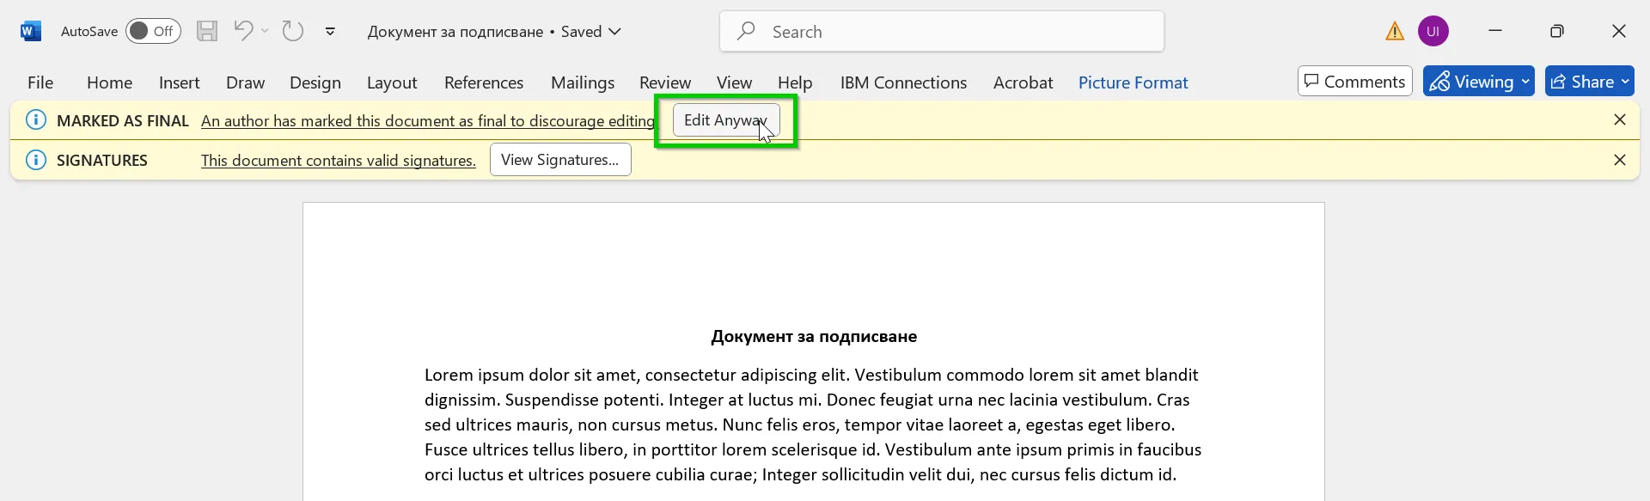
Task: Switch to the IBM Connections tab
Action: [904, 82]
